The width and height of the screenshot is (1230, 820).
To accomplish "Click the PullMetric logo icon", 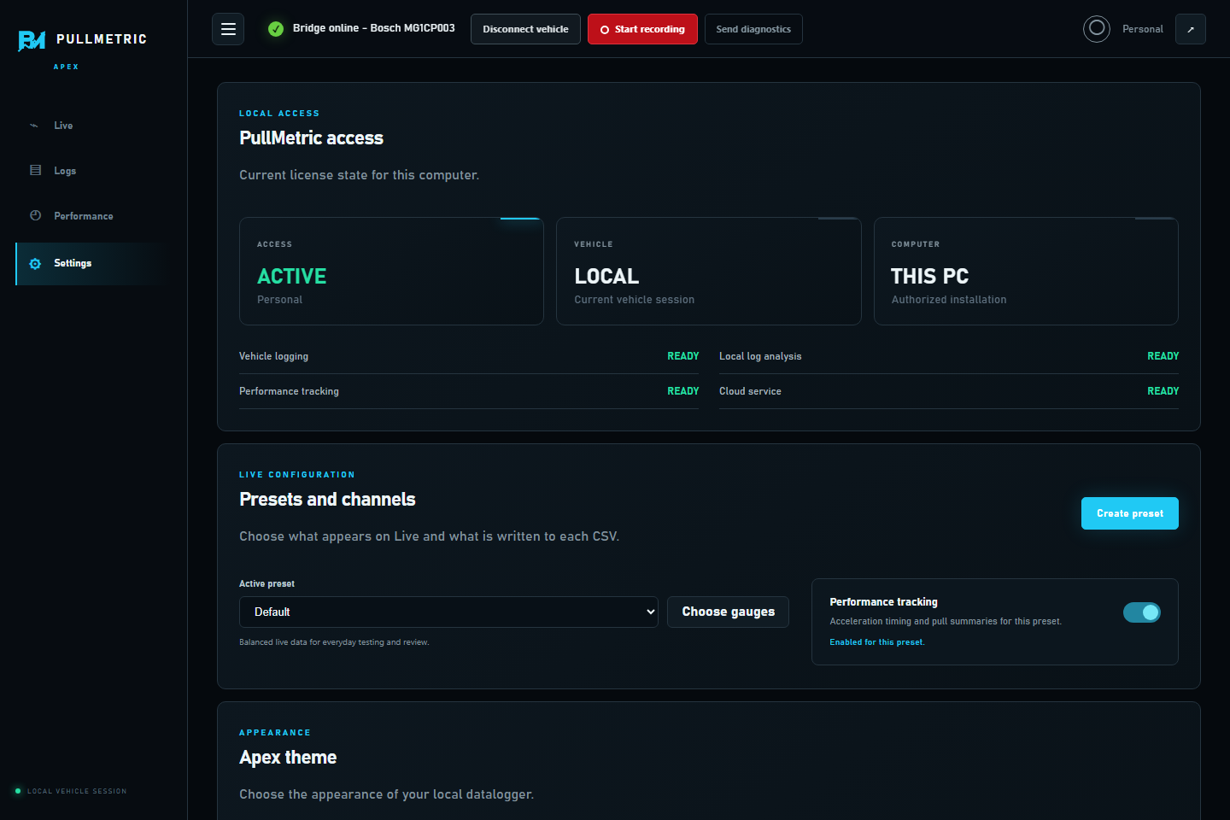I will coord(32,40).
